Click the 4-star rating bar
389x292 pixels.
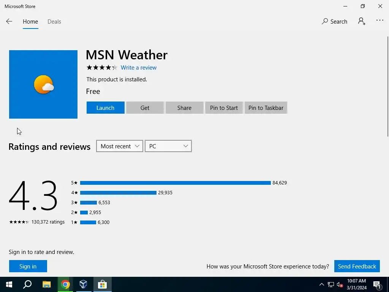coord(118,193)
